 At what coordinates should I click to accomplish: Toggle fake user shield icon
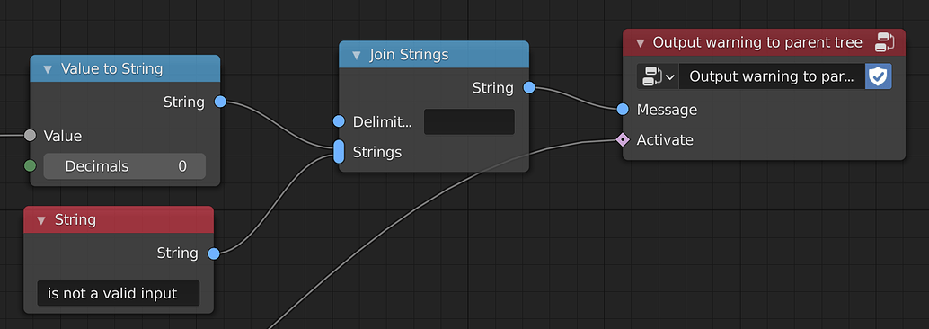coord(878,76)
